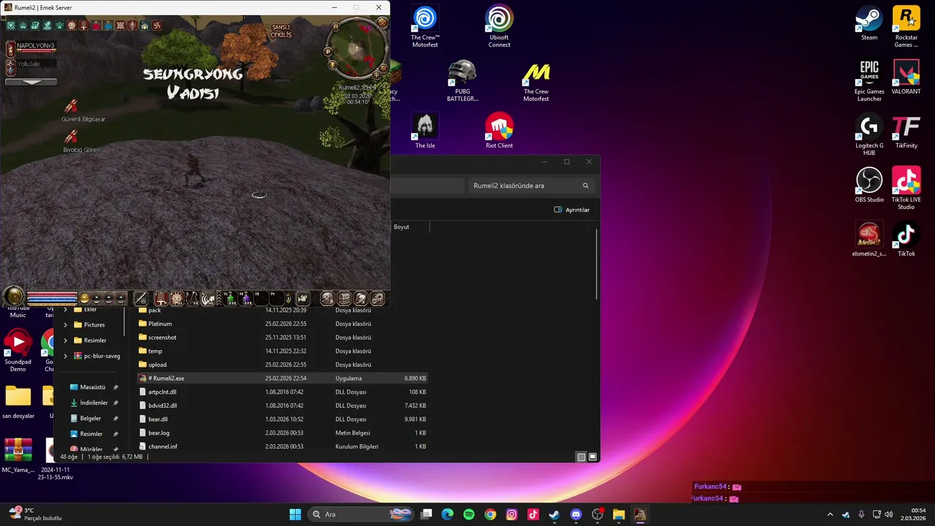This screenshot has height=526, width=935.
Task: Launch PUBG BATTLEGROUNDS desktop icon
Action: (462, 81)
